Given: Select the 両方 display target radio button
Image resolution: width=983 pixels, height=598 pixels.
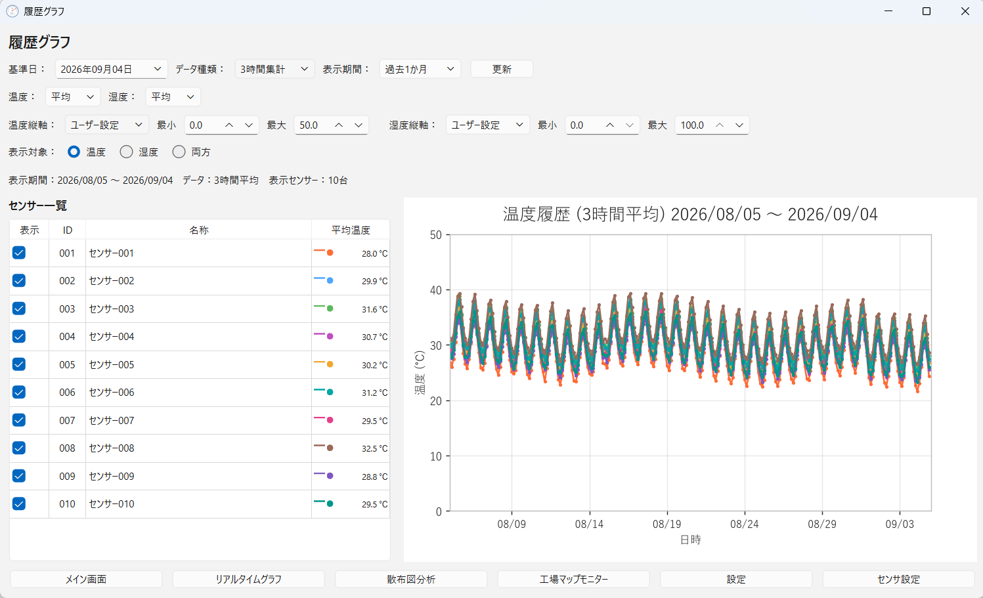Looking at the screenshot, I should tap(179, 152).
